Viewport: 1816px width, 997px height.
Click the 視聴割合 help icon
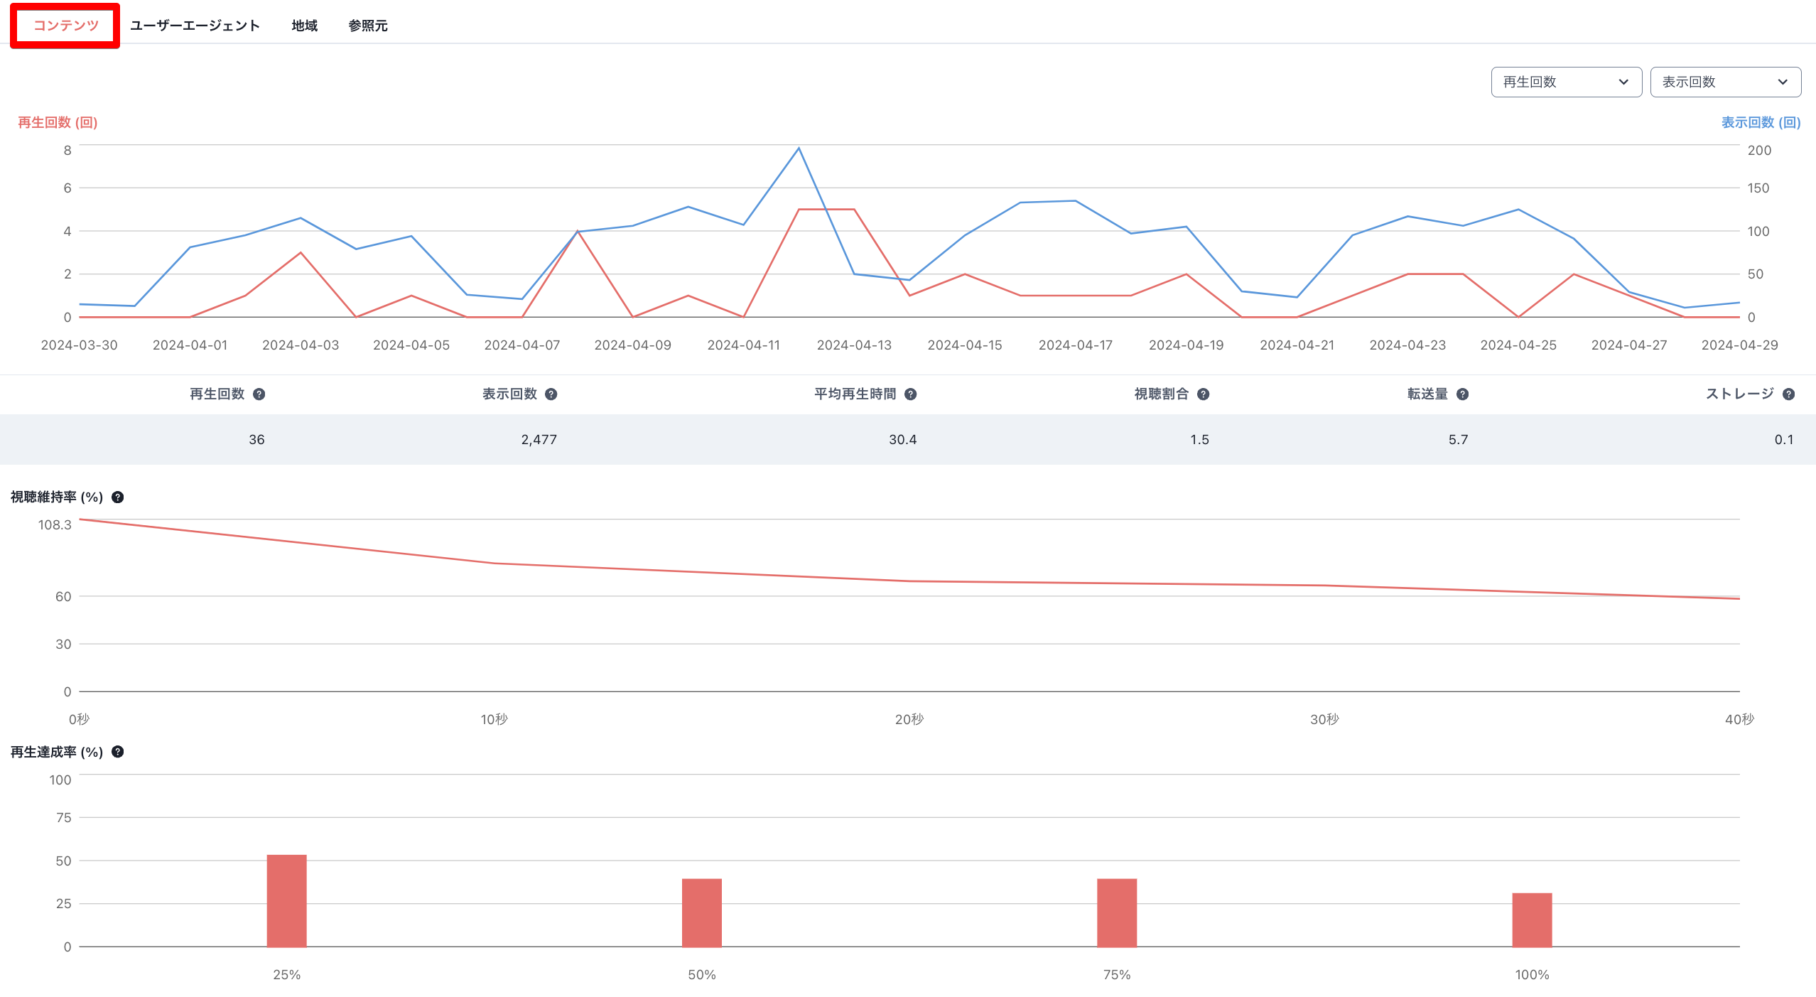coord(1202,394)
